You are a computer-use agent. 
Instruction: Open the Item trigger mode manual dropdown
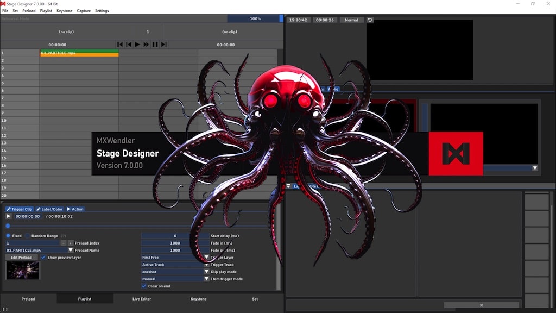point(206,279)
